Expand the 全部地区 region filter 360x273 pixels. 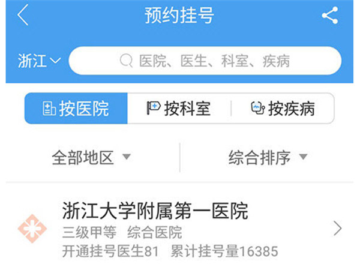click(91, 158)
